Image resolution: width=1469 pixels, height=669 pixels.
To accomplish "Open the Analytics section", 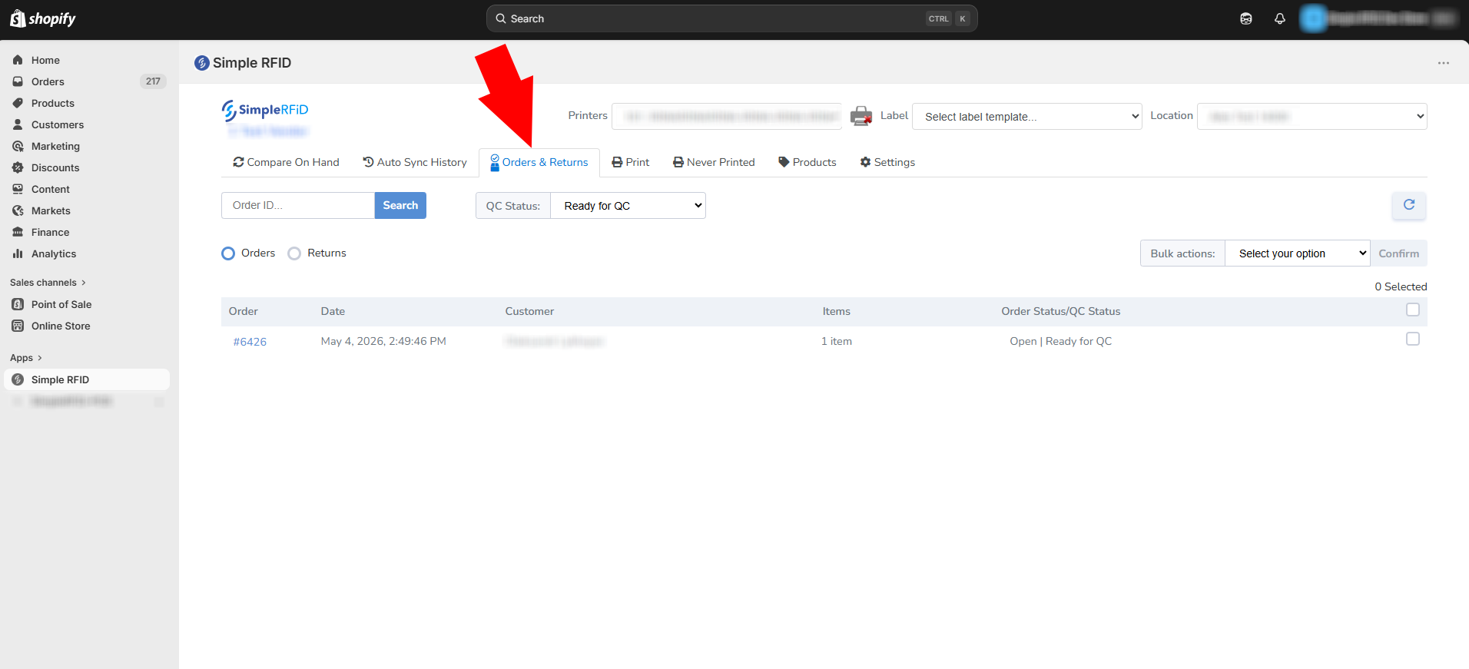I will 54,253.
